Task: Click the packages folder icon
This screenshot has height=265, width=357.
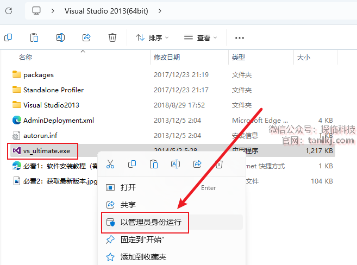Action: [17, 74]
